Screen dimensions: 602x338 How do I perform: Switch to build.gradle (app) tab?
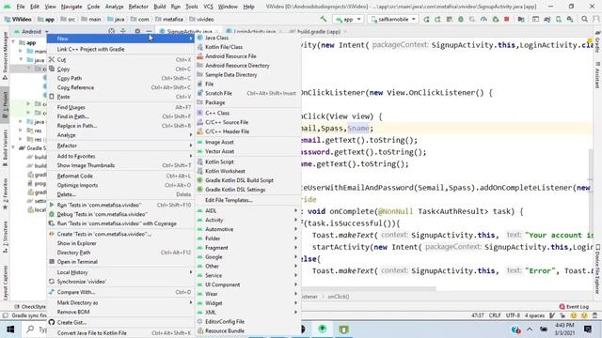point(318,31)
